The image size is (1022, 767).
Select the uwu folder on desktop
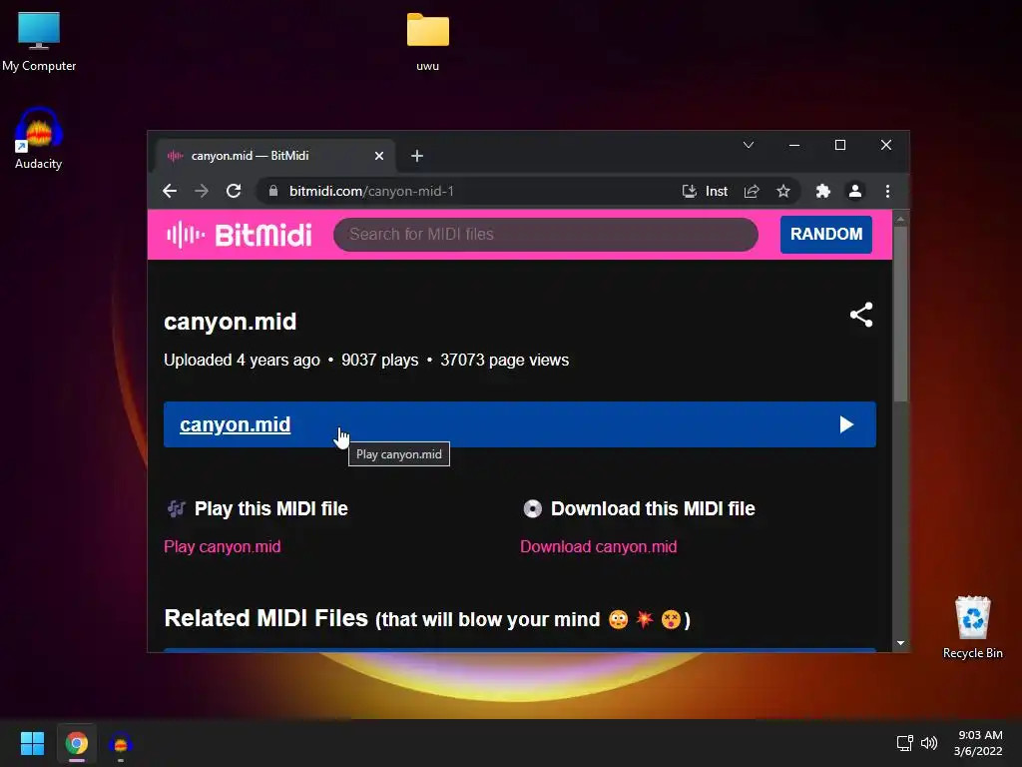[x=427, y=41]
